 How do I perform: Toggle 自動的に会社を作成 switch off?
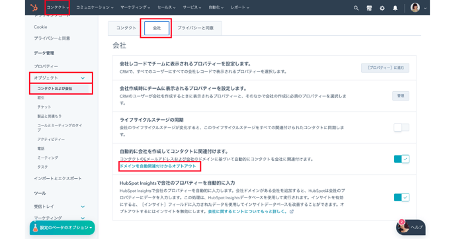tap(401, 159)
